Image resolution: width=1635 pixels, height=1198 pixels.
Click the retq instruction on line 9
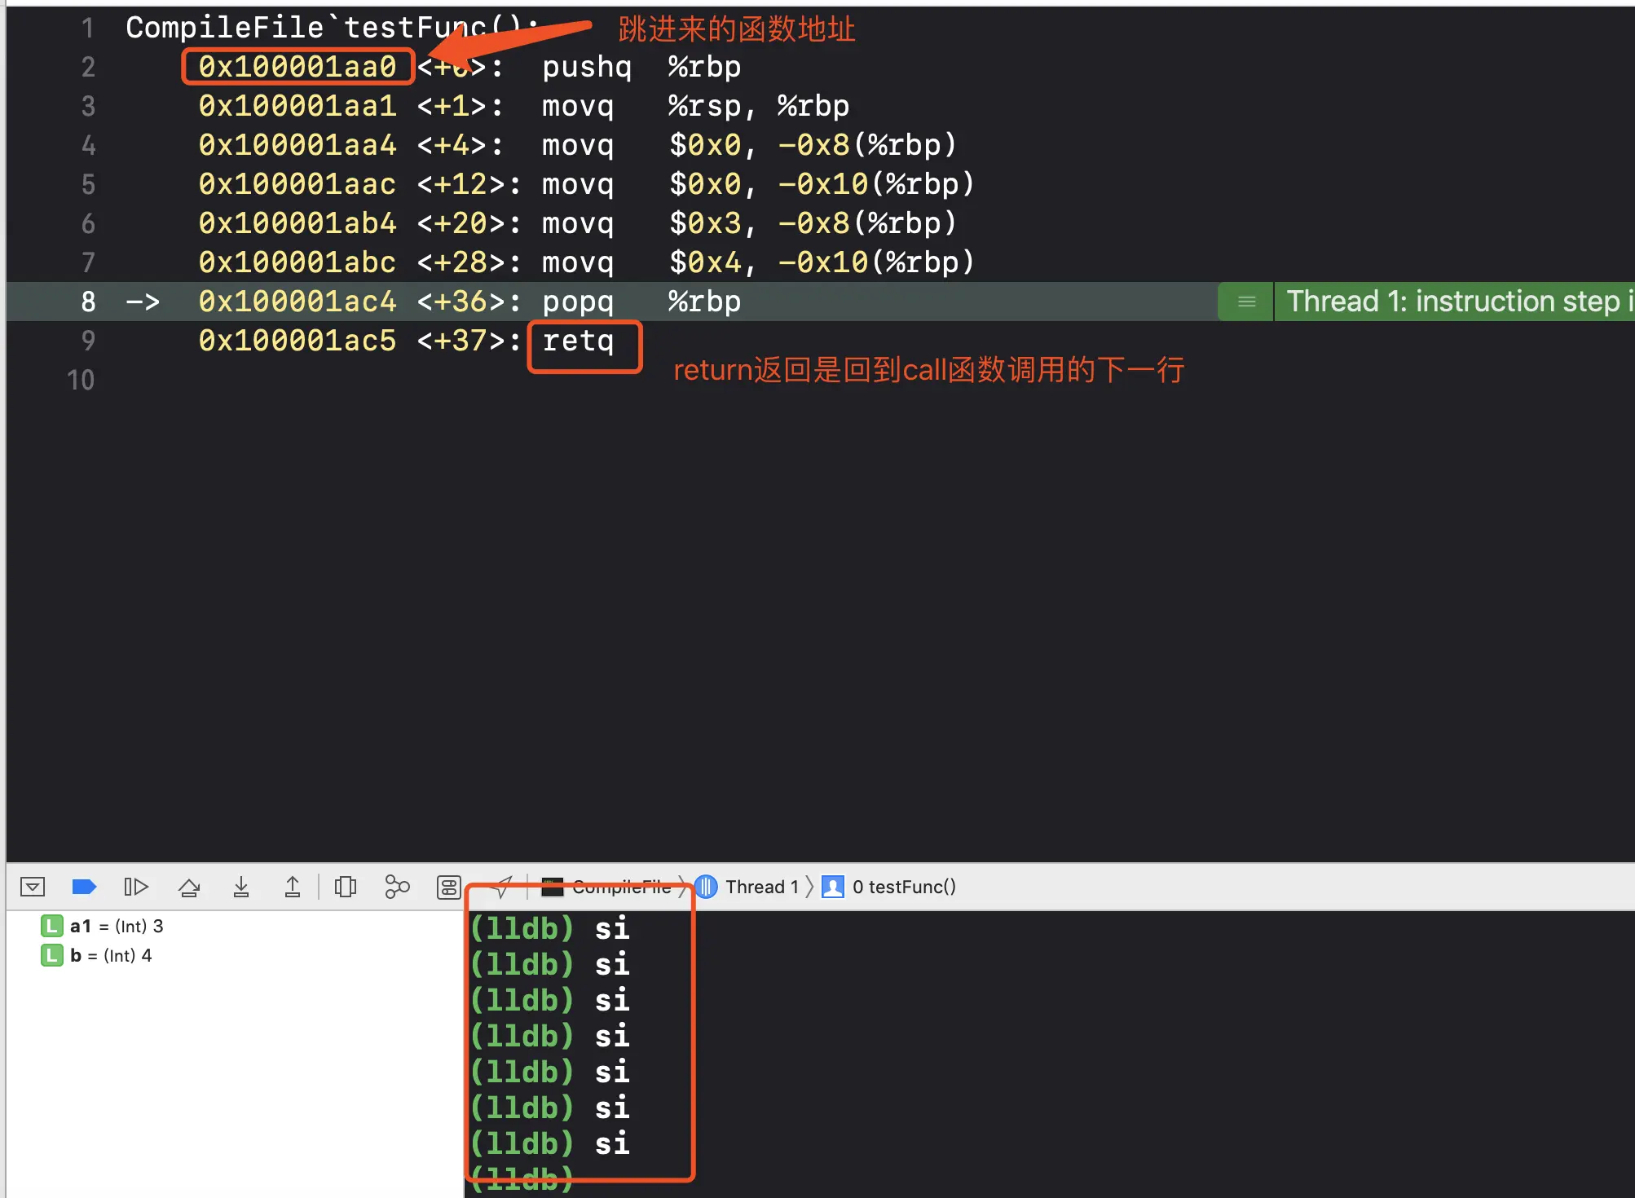[579, 341]
